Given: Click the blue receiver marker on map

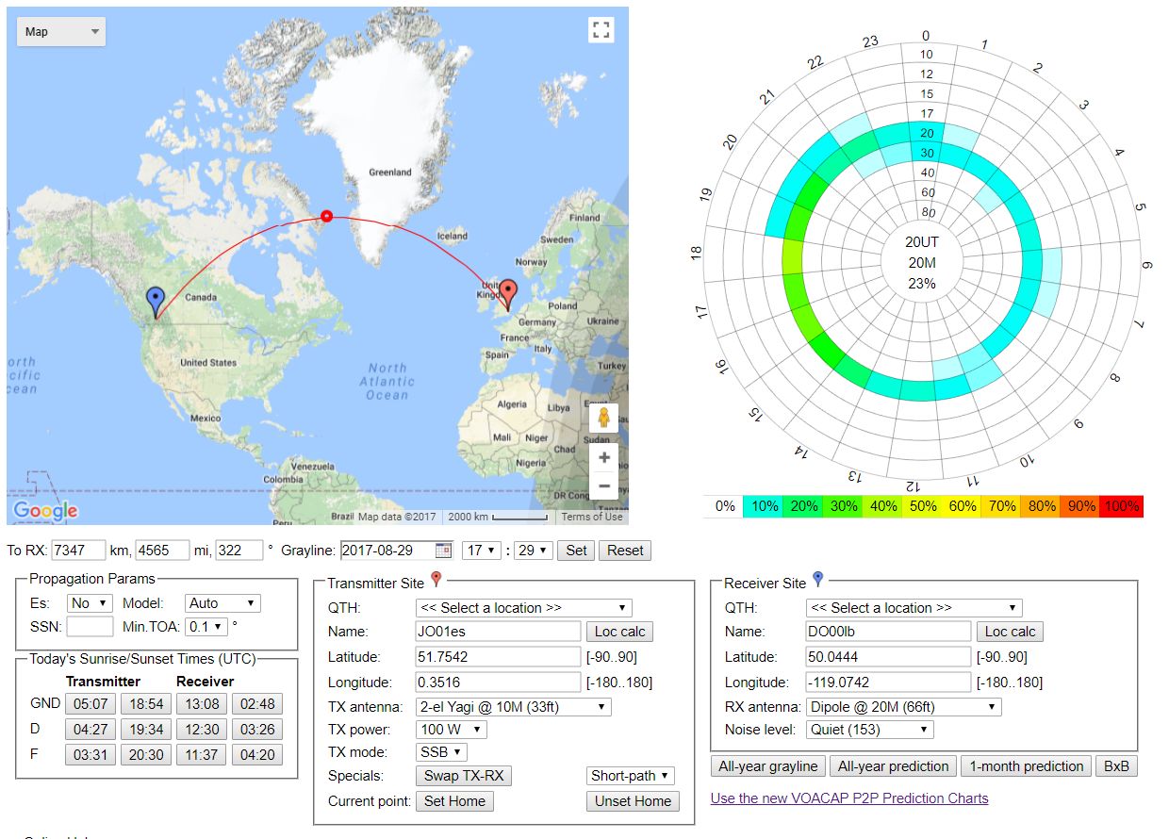Looking at the screenshot, I should point(156,302).
